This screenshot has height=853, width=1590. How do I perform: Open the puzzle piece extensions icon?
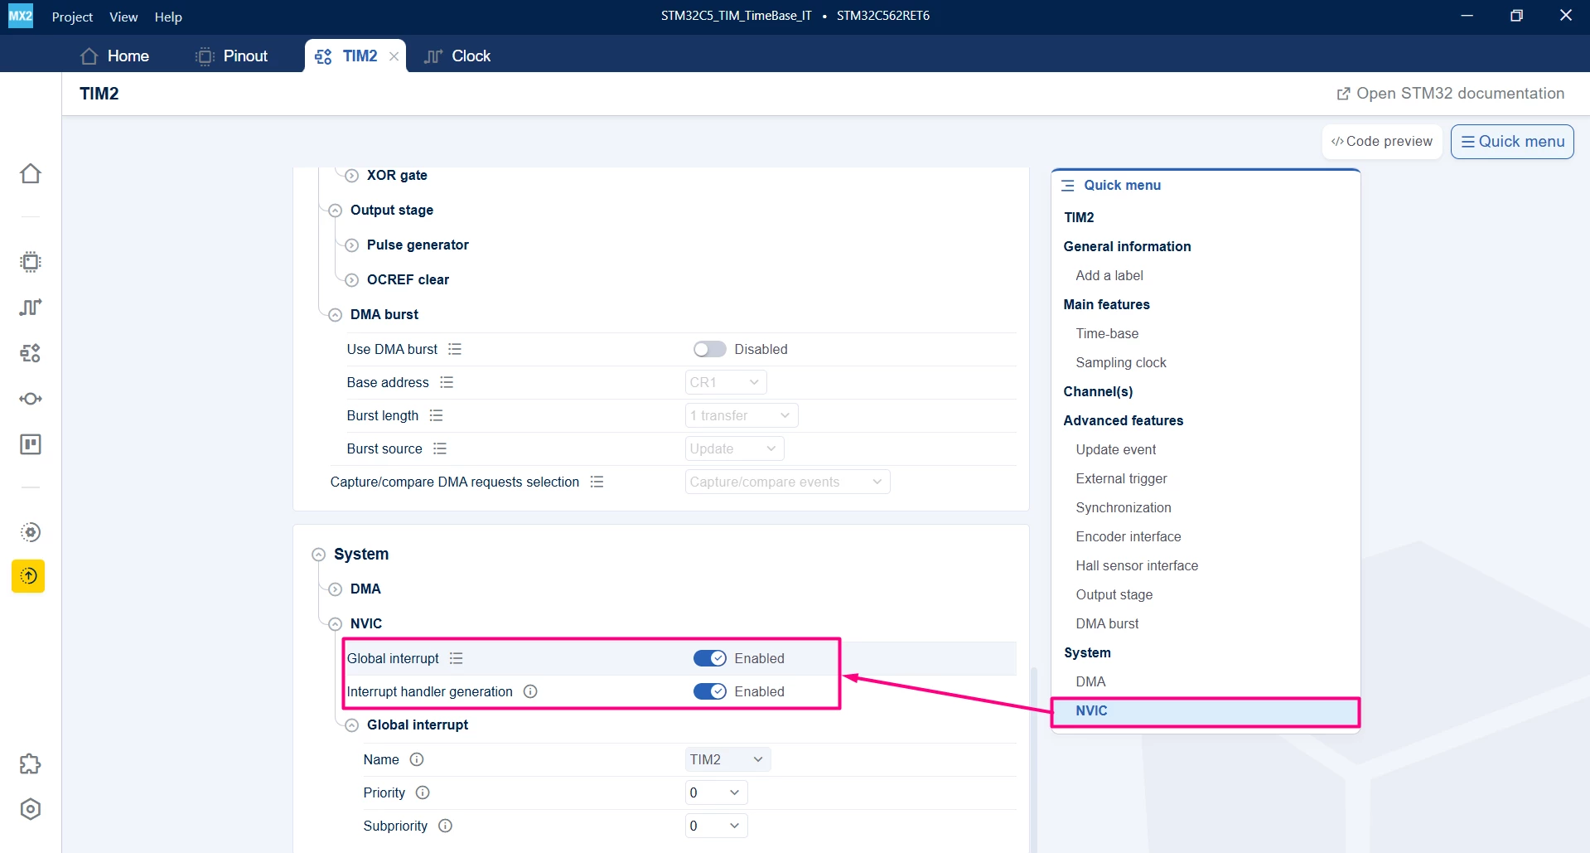31,763
